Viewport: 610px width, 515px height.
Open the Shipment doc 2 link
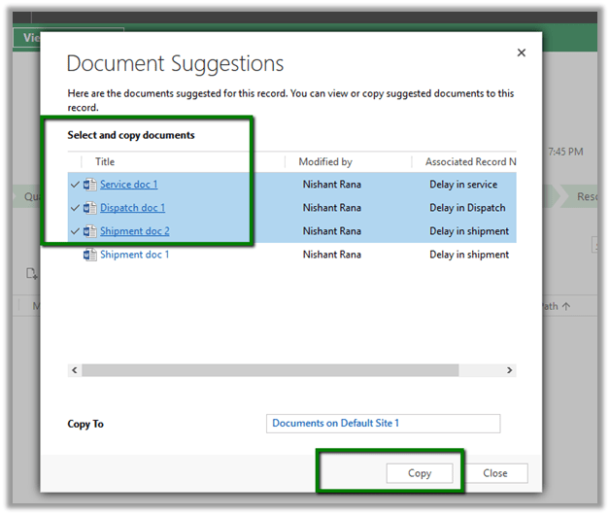tap(134, 231)
